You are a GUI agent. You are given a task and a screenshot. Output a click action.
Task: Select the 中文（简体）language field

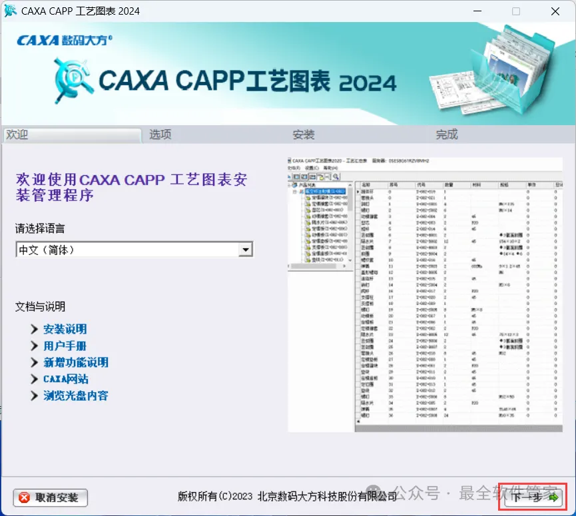tap(134, 250)
